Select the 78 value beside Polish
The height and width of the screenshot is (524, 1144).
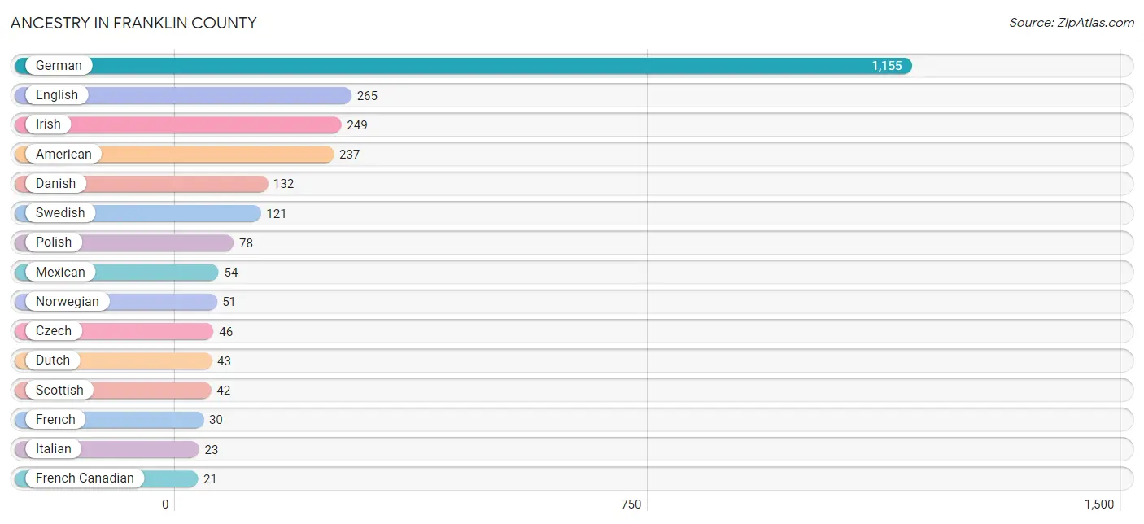(x=247, y=243)
